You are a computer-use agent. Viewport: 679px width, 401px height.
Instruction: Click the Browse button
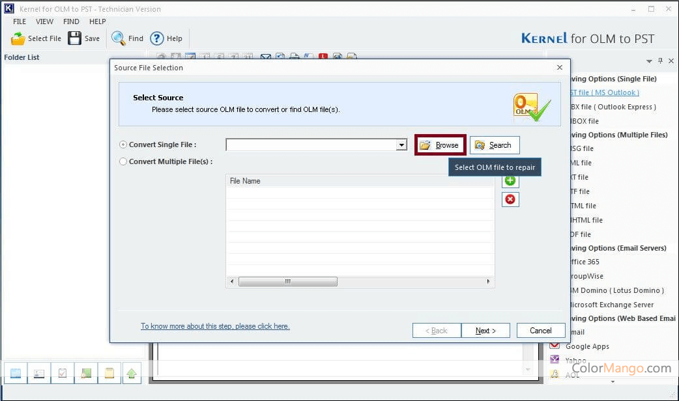pos(440,145)
